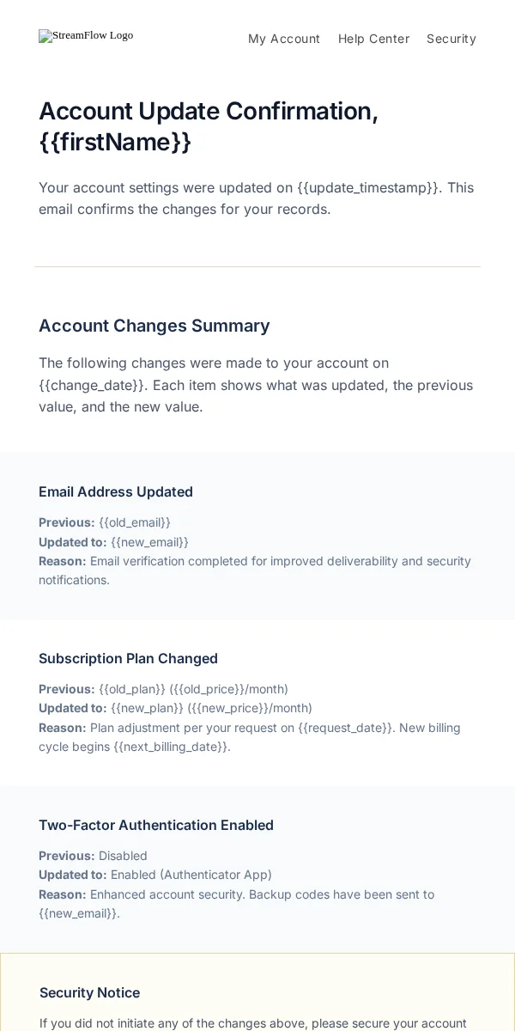The height and width of the screenshot is (1031, 515).
Task: Select the {{update_timestamp}} placeholder text
Action: coord(368,187)
